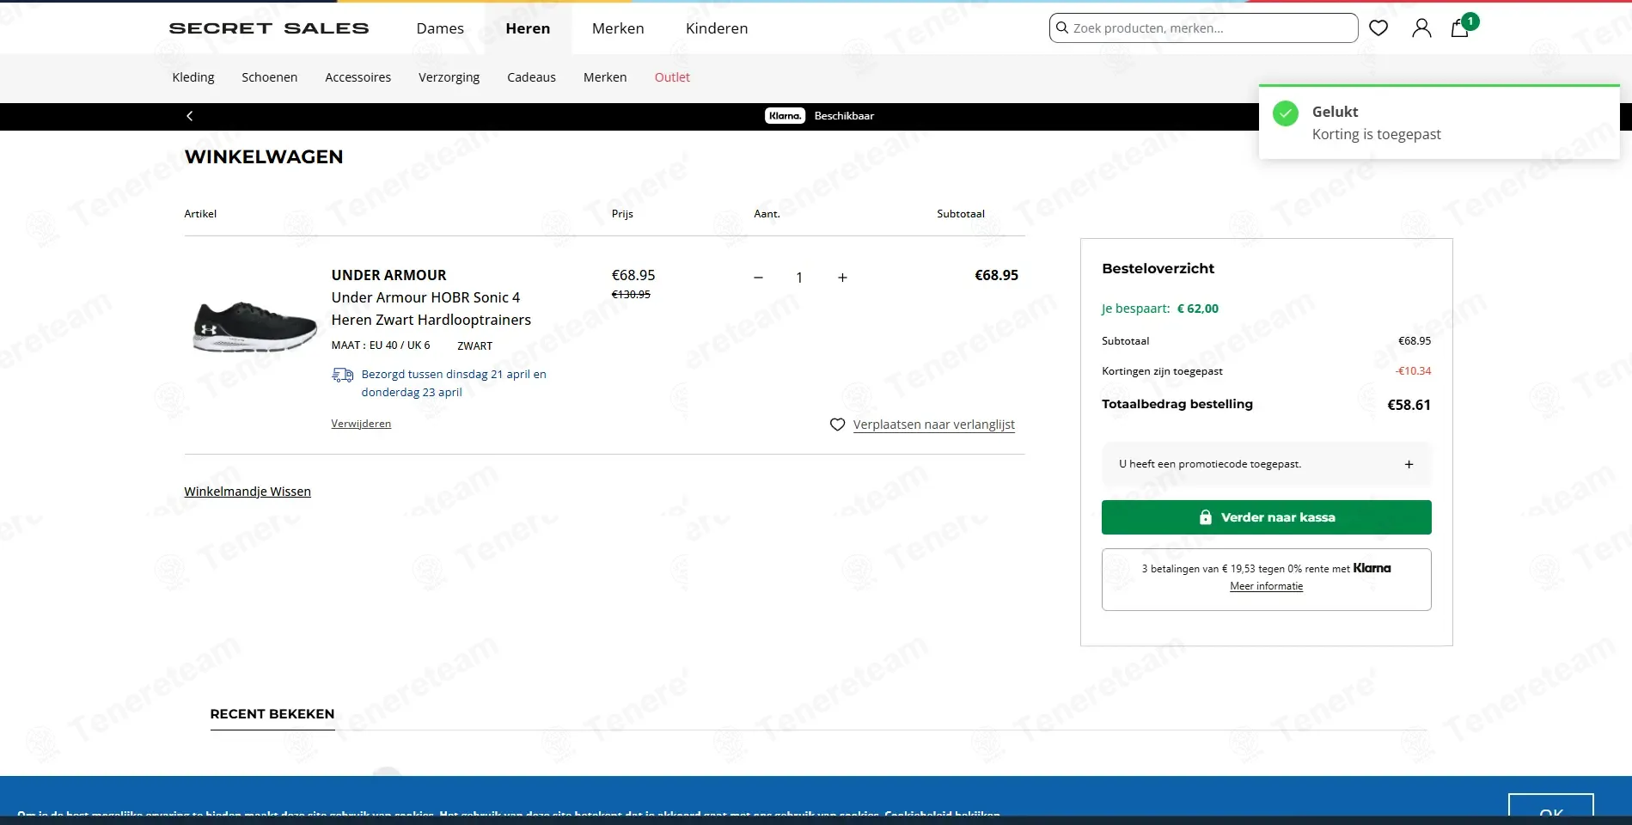The image size is (1632, 825).
Task: Expand the promotiecode section with plus
Action: pyautogui.click(x=1409, y=464)
